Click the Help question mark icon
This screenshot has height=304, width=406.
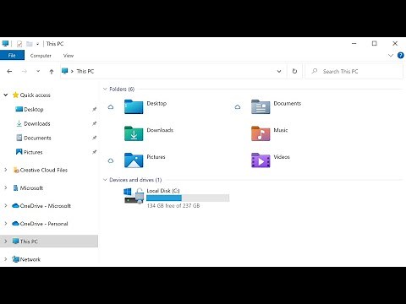(400, 55)
